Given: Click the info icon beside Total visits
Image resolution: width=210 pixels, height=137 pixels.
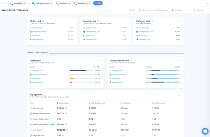Looking at the screenshot, I should pyautogui.click(x=43, y=61).
